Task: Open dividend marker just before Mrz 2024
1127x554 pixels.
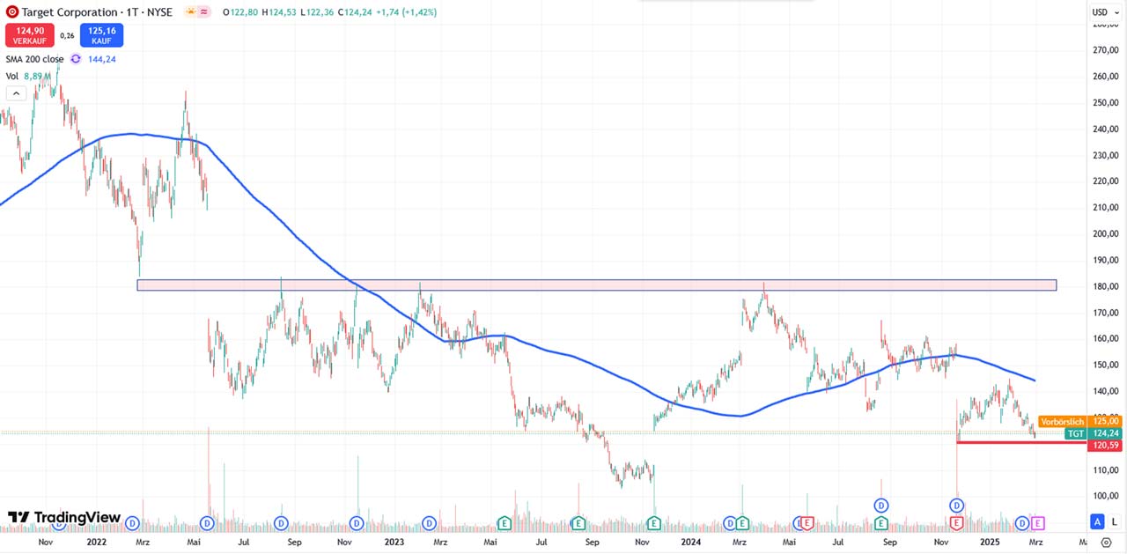Action: click(730, 523)
